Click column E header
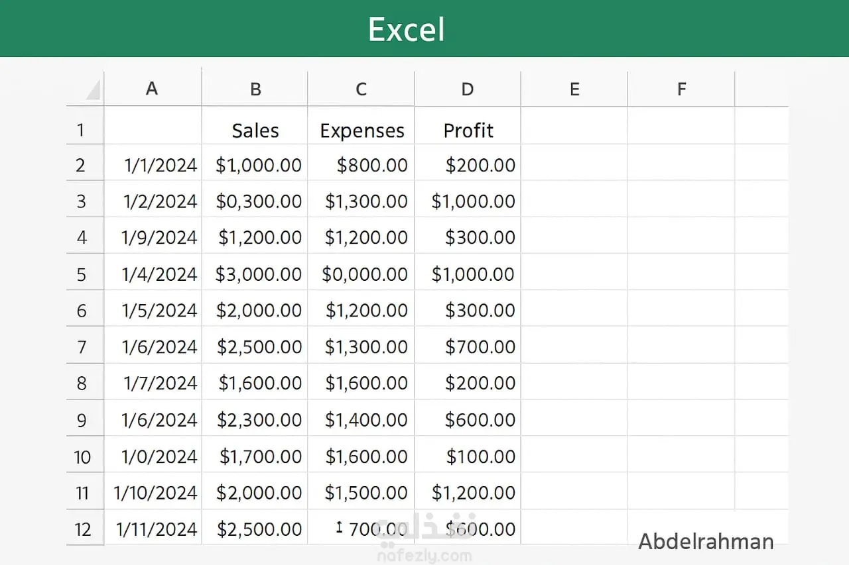Image resolution: width=849 pixels, height=565 pixels. (x=574, y=89)
